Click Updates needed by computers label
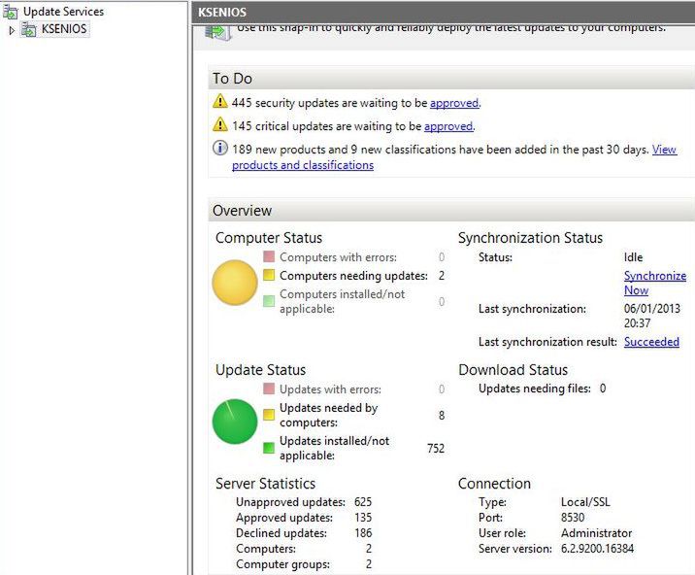The width and height of the screenshot is (695, 575). click(328, 415)
